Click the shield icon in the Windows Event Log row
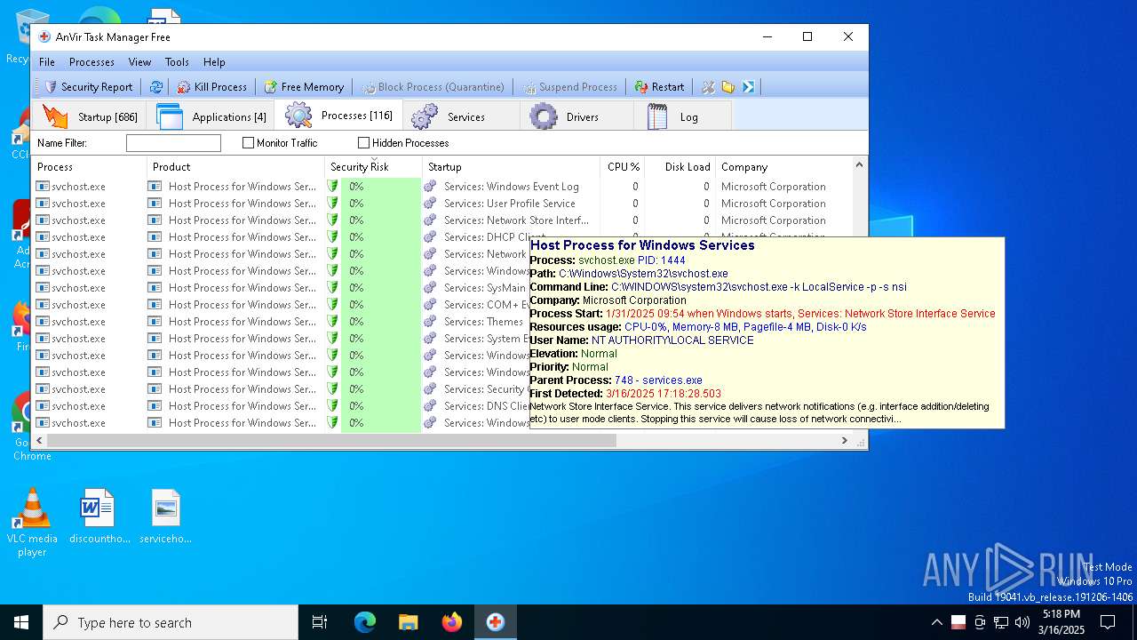The image size is (1137, 640). 333,187
